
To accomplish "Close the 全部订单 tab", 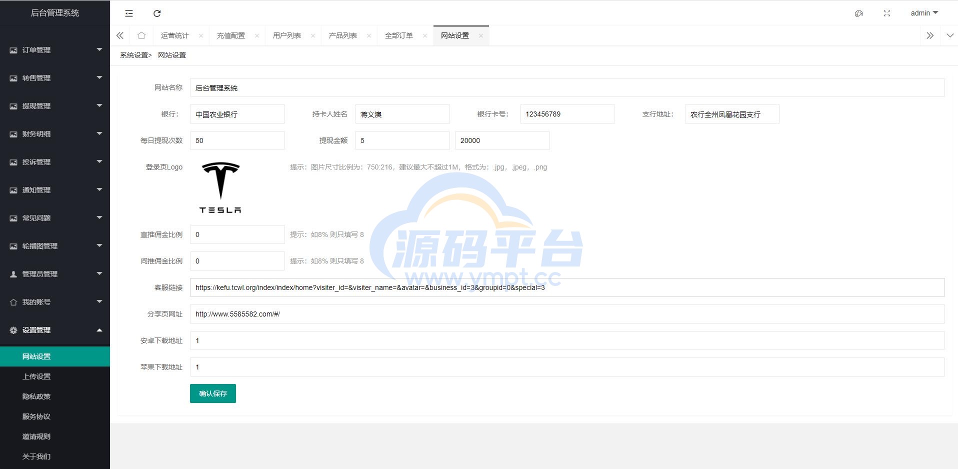I will click(425, 35).
